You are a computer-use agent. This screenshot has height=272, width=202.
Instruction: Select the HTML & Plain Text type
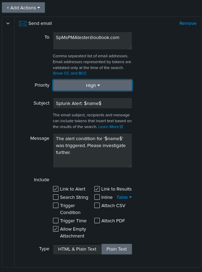pos(77,249)
